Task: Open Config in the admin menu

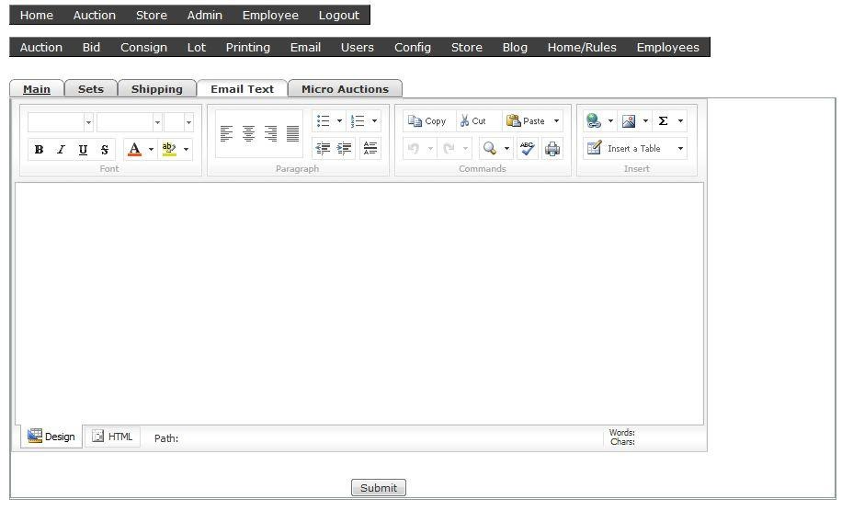Action: [413, 47]
